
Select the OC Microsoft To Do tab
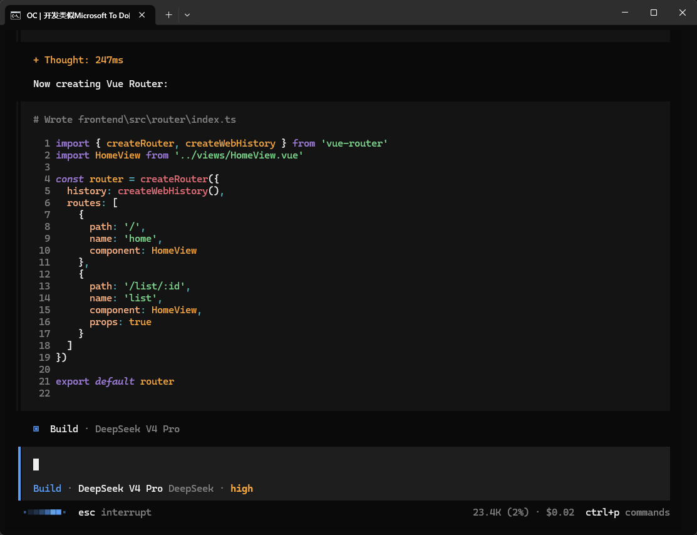80,15
